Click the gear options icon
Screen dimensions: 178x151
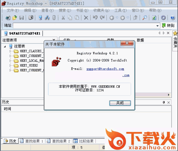pos(163,18)
